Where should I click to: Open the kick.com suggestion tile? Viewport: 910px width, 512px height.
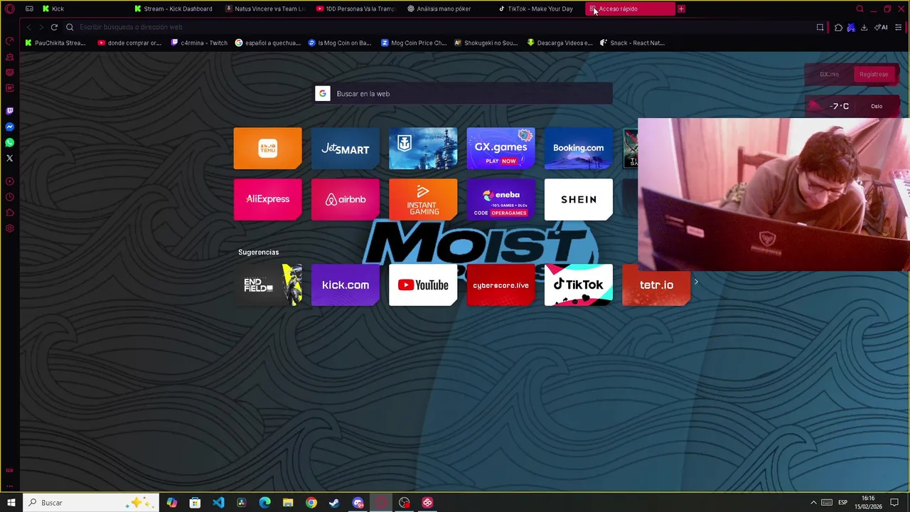coord(345,284)
